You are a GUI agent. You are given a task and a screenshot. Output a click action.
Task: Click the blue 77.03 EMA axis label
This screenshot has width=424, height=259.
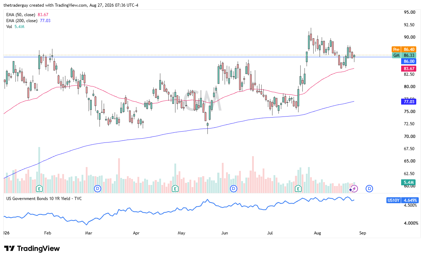click(x=409, y=102)
